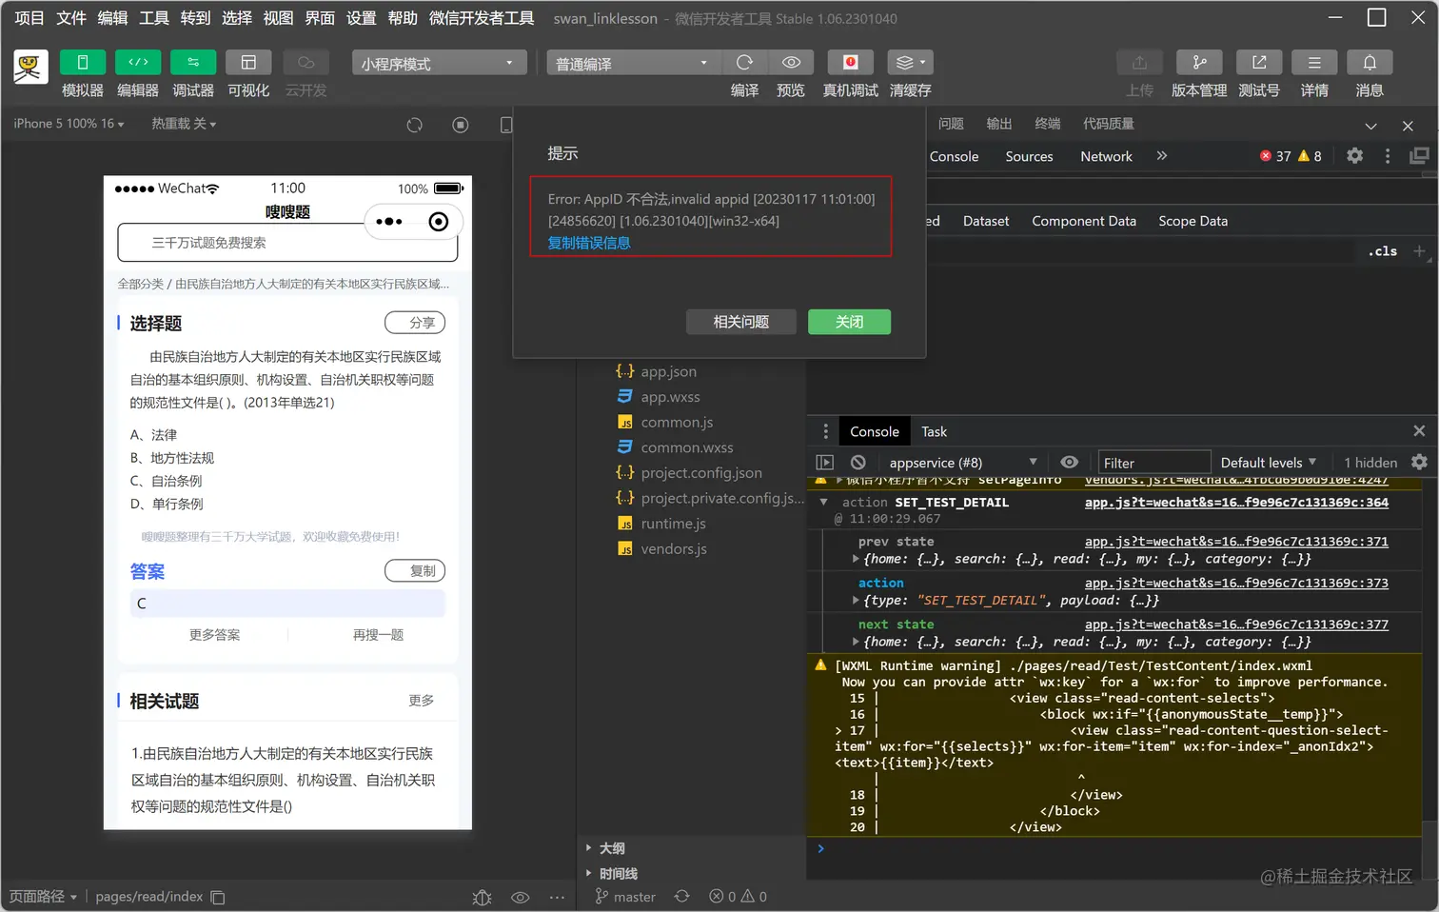This screenshot has width=1439, height=912.
Task: Open the project.config.json file
Action: pyautogui.click(x=701, y=472)
